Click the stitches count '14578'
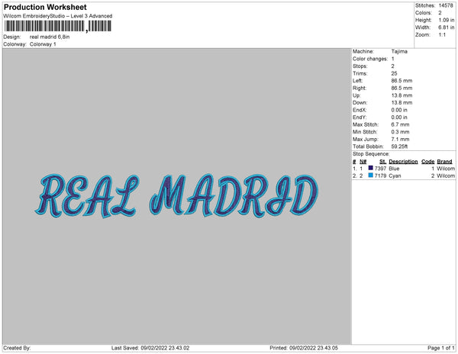The width and height of the screenshot is (458, 354). [x=446, y=5]
